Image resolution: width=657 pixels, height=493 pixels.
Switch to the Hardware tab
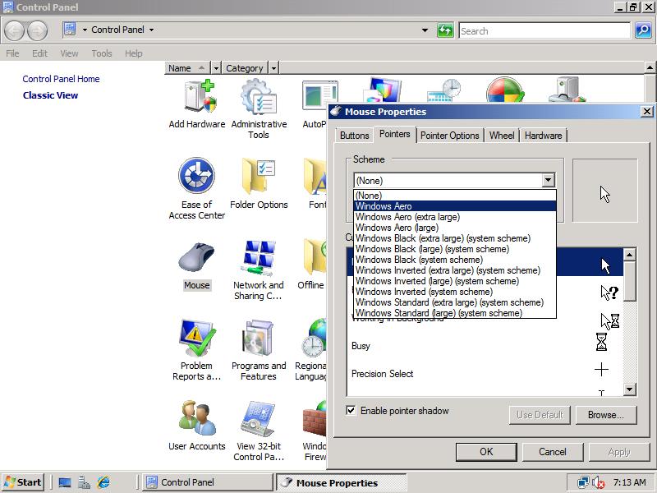pyautogui.click(x=543, y=136)
